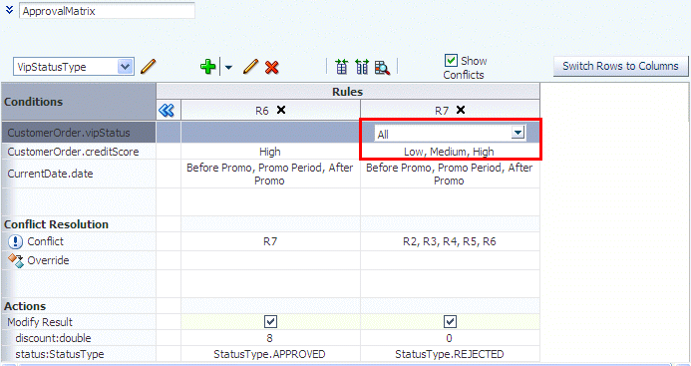Click the green plus add icon

coord(208,67)
